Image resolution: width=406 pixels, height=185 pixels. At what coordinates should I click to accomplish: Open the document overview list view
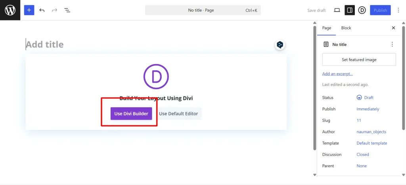(x=67, y=10)
